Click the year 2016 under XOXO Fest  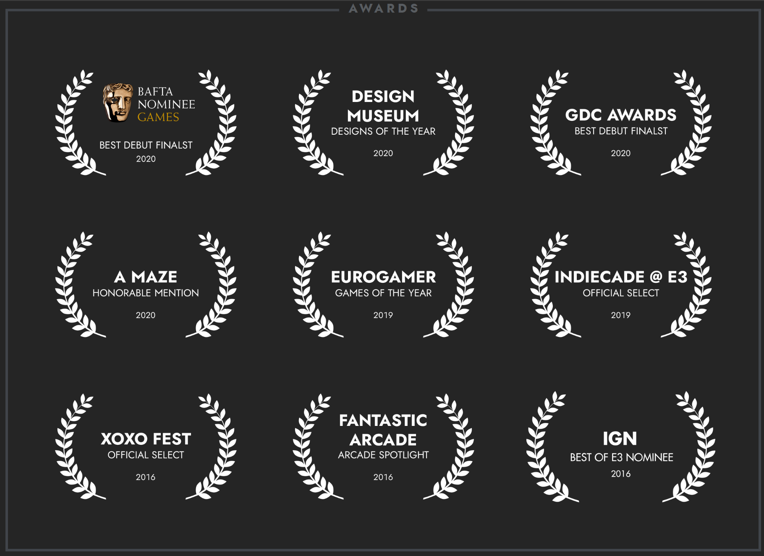[146, 477]
